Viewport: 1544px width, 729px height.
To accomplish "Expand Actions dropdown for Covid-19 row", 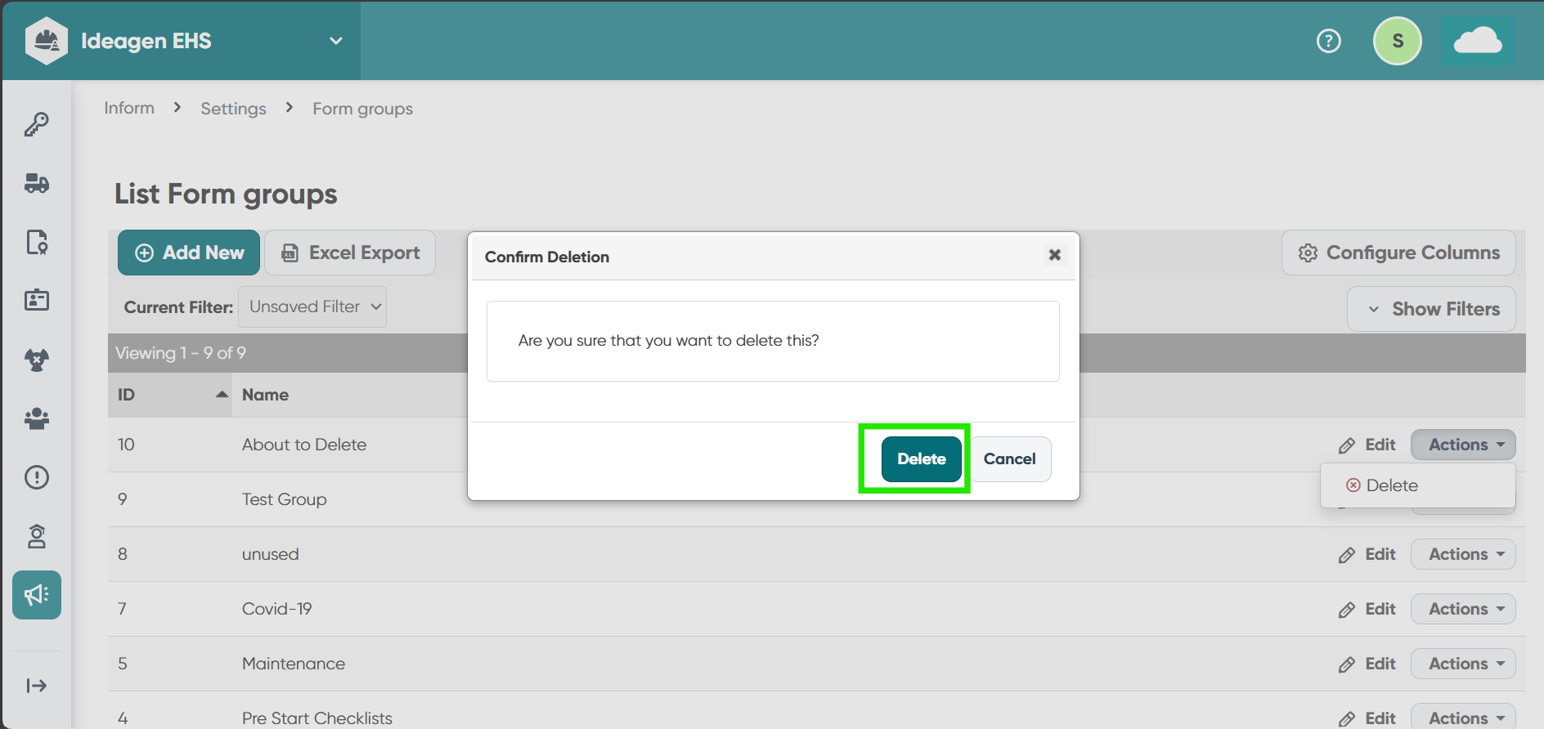I will point(1463,609).
